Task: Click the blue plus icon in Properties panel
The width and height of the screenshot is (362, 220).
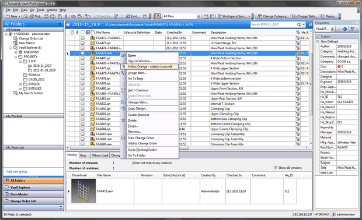Action: click(344, 29)
